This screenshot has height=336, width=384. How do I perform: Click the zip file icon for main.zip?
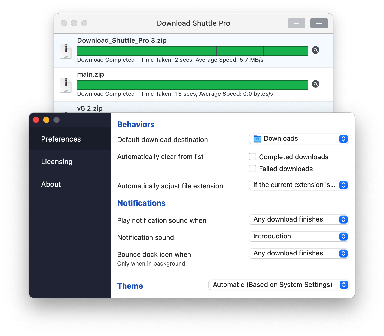tap(66, 85)
